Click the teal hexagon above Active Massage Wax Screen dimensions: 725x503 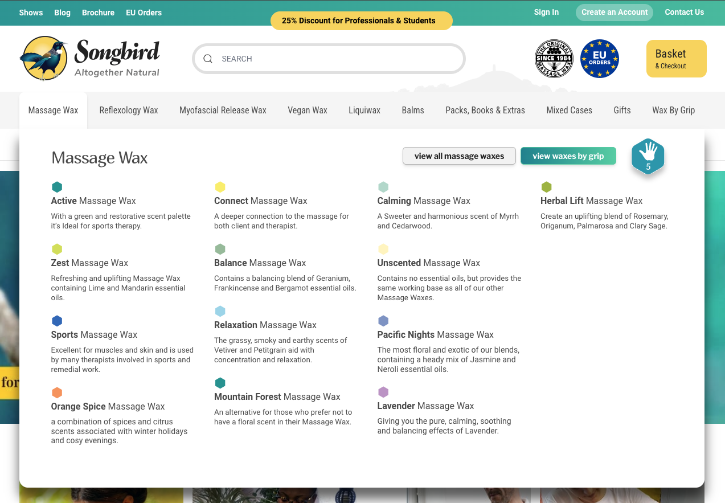point(57,187)
